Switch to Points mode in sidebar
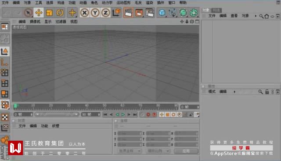This screenshot has width=281, height=161. pyautogui.click(x=5, y=73)
